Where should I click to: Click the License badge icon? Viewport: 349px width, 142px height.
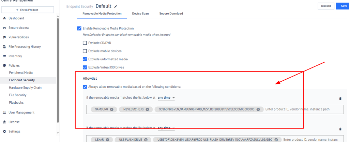[x=4, y=122]
